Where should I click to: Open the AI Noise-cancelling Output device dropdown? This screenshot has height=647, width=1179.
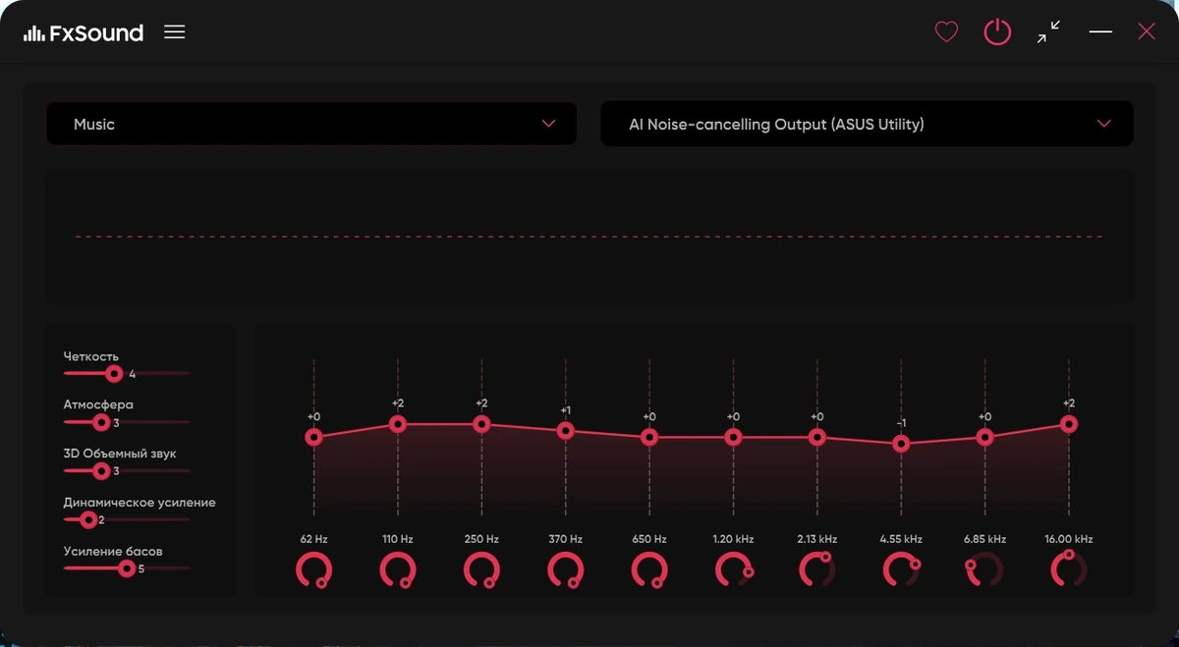point(867,124)
